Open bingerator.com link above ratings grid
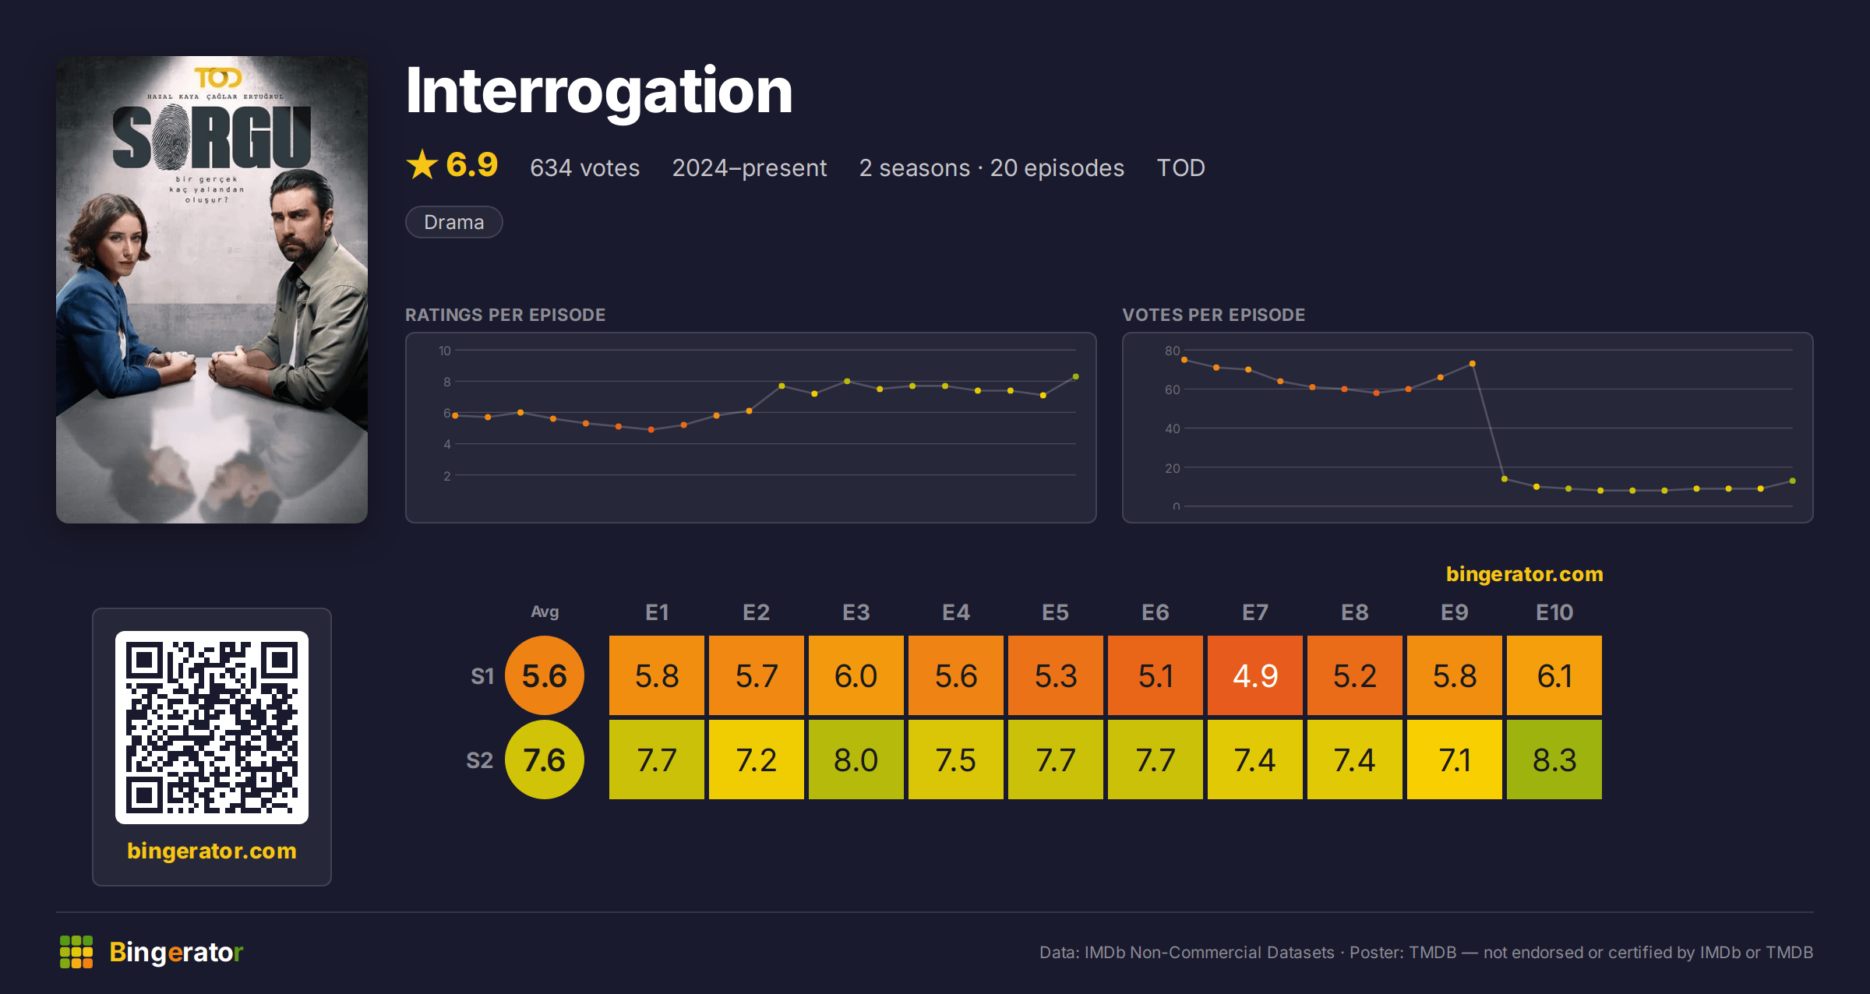1870x994 pixels. pyautogui.click(x=1525, y=574)
